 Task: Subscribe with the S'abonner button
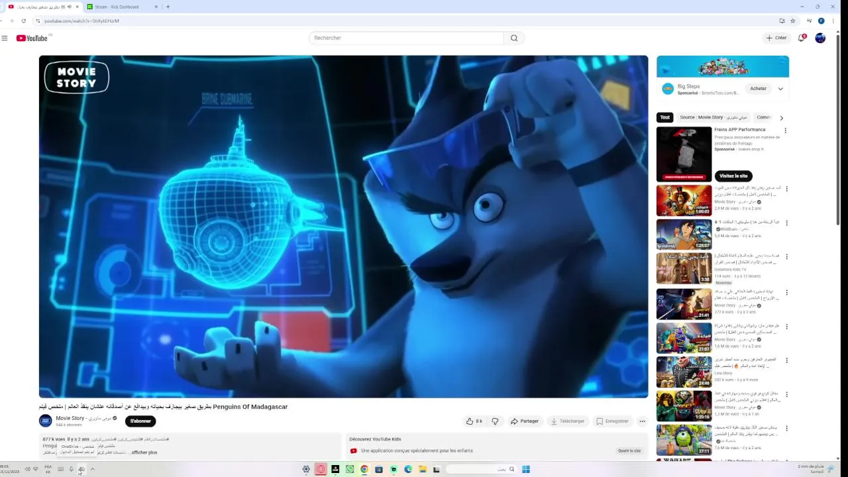coord(140,421)
